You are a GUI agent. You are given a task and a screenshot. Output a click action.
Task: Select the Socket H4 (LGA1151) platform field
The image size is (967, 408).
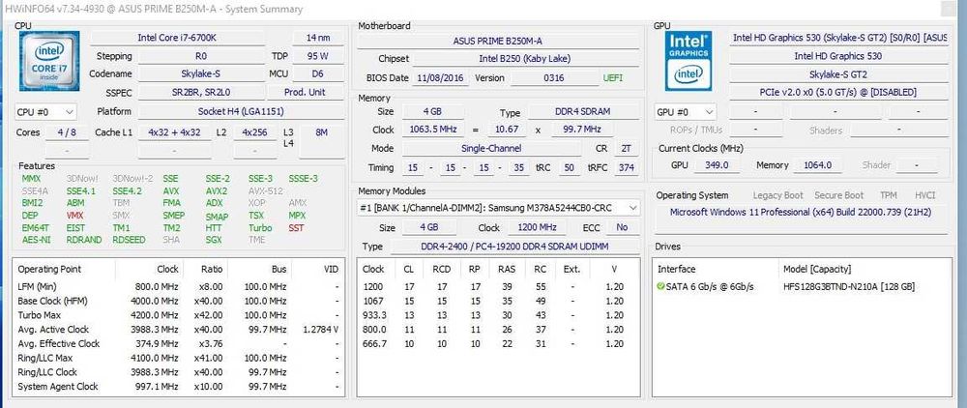[x=241, y=112]
